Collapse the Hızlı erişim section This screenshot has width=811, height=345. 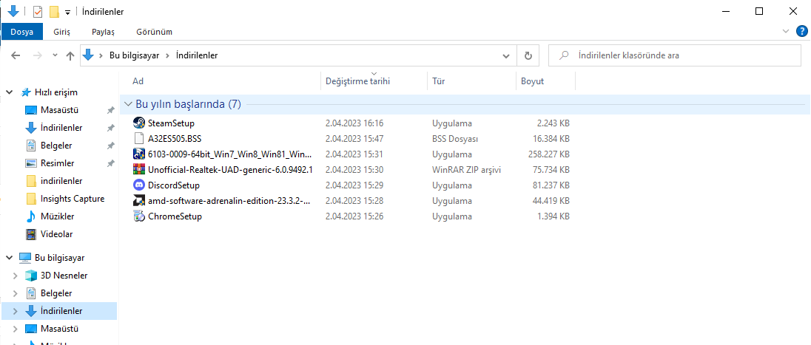[9, 92]
